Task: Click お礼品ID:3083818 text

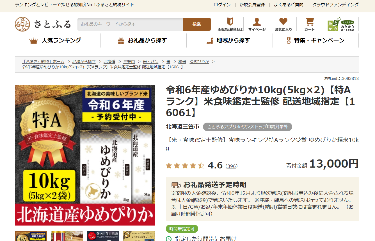Action: coord(341,78)
